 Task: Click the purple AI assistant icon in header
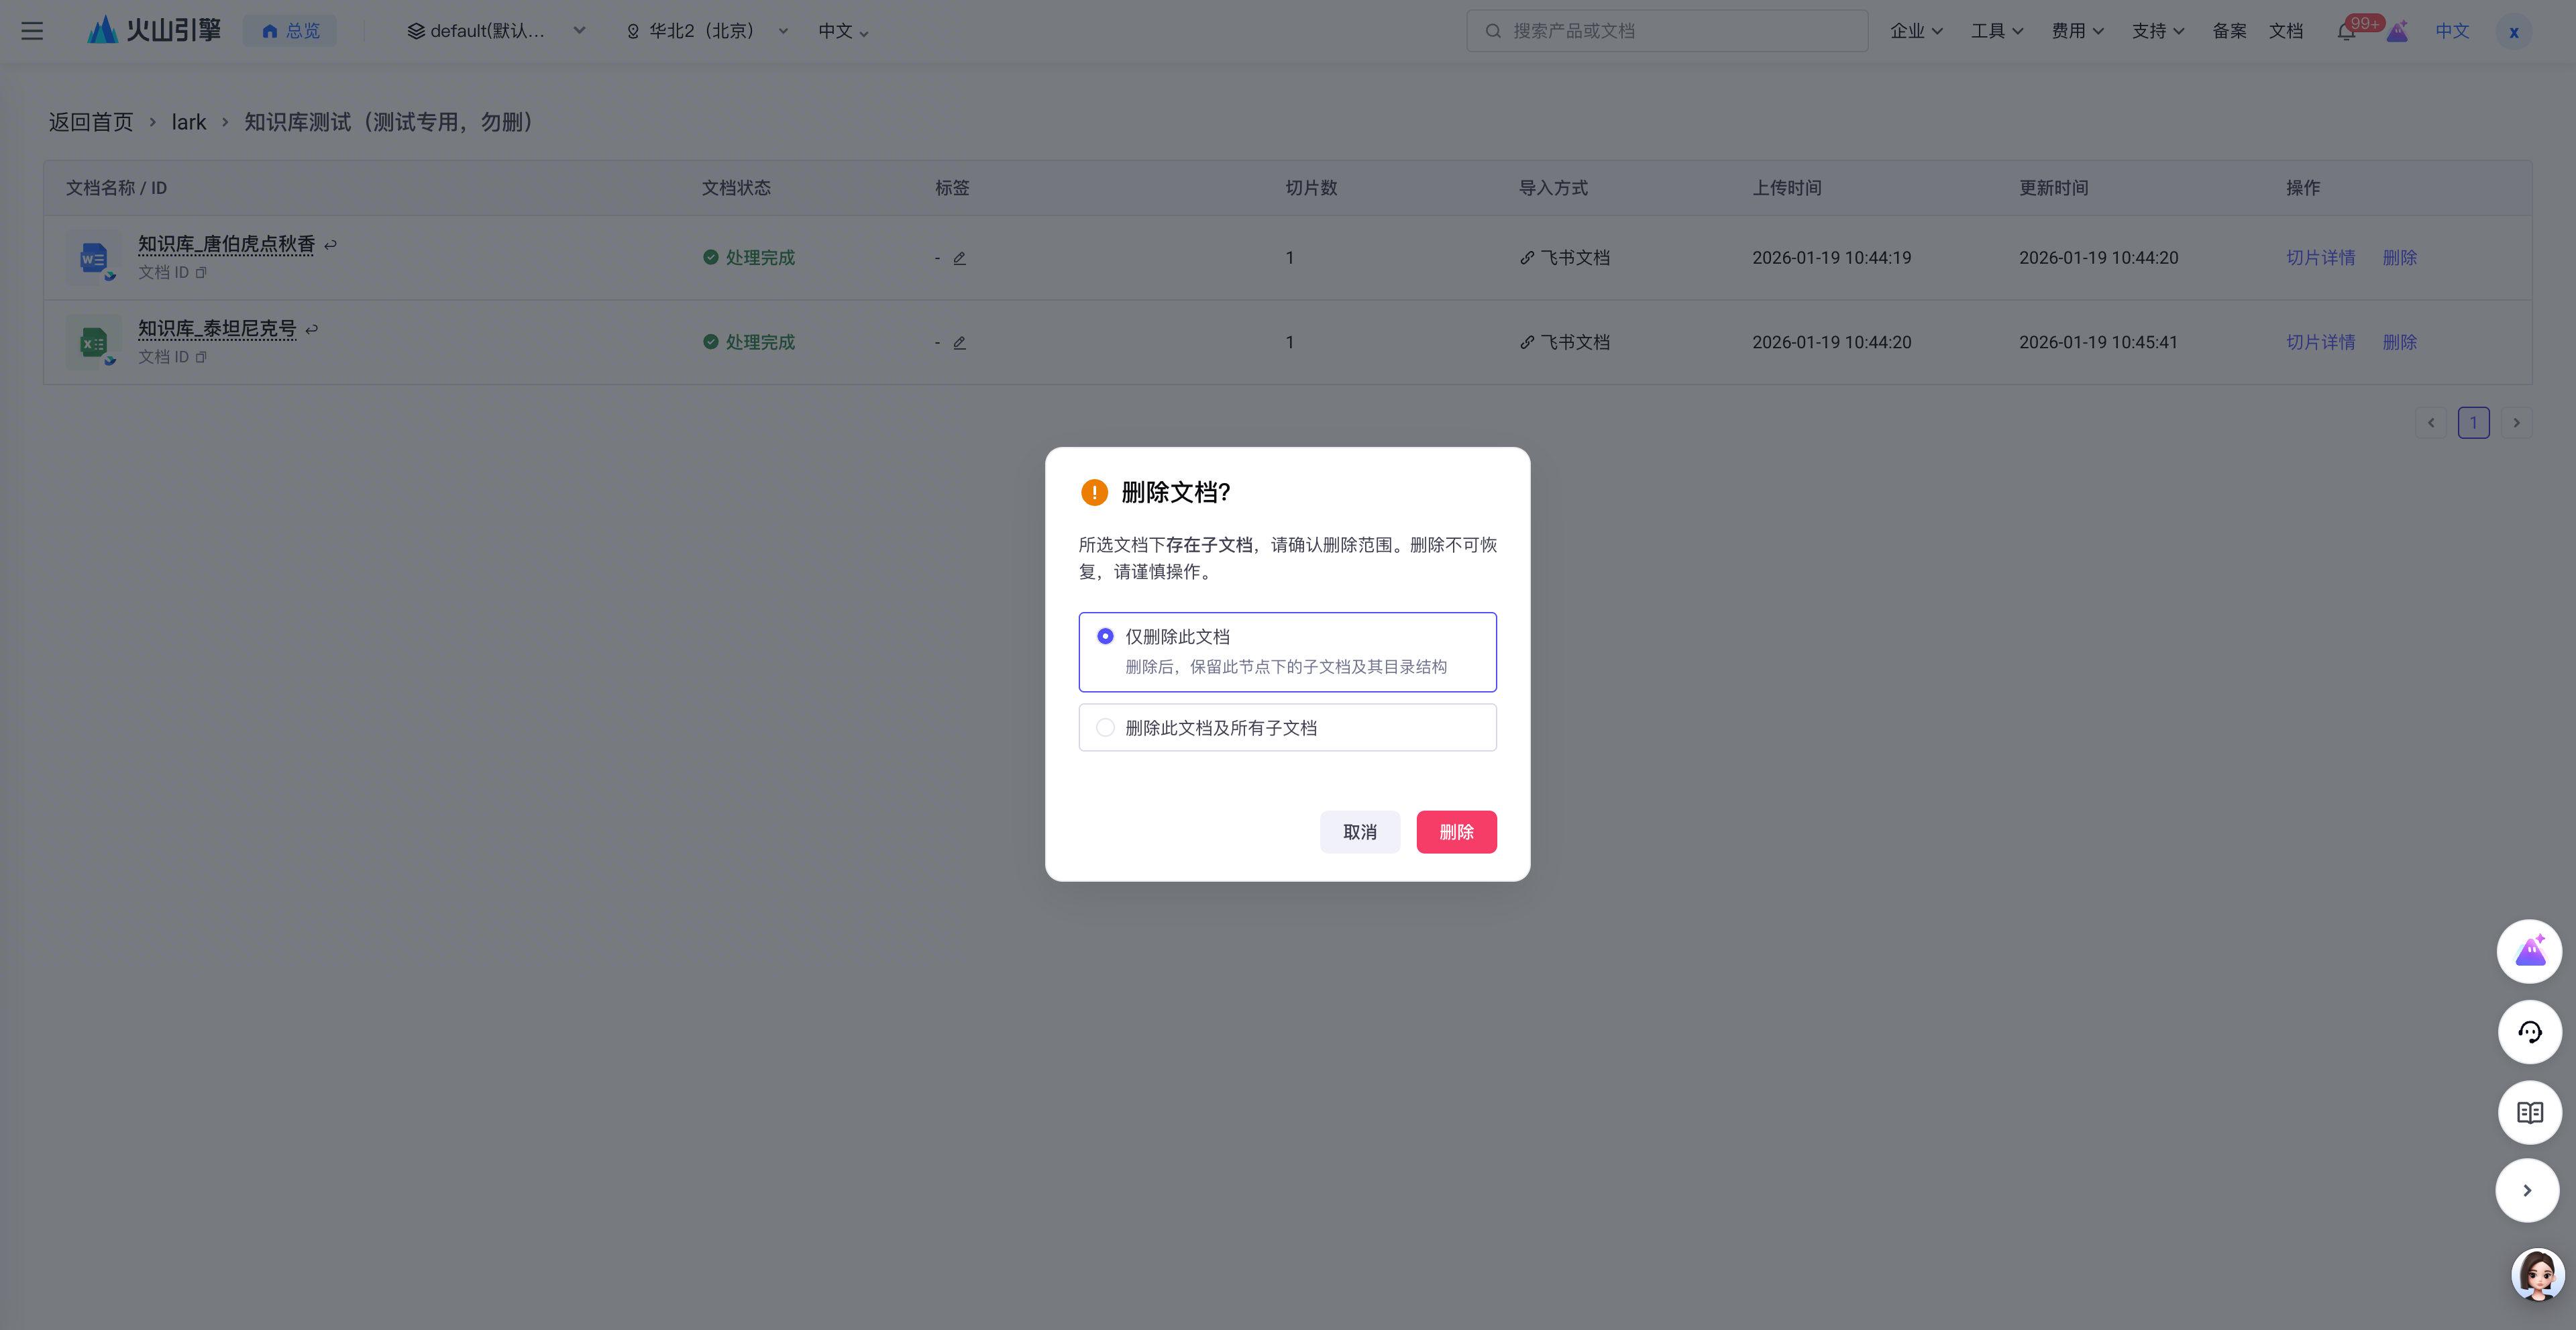point(2397,31)
